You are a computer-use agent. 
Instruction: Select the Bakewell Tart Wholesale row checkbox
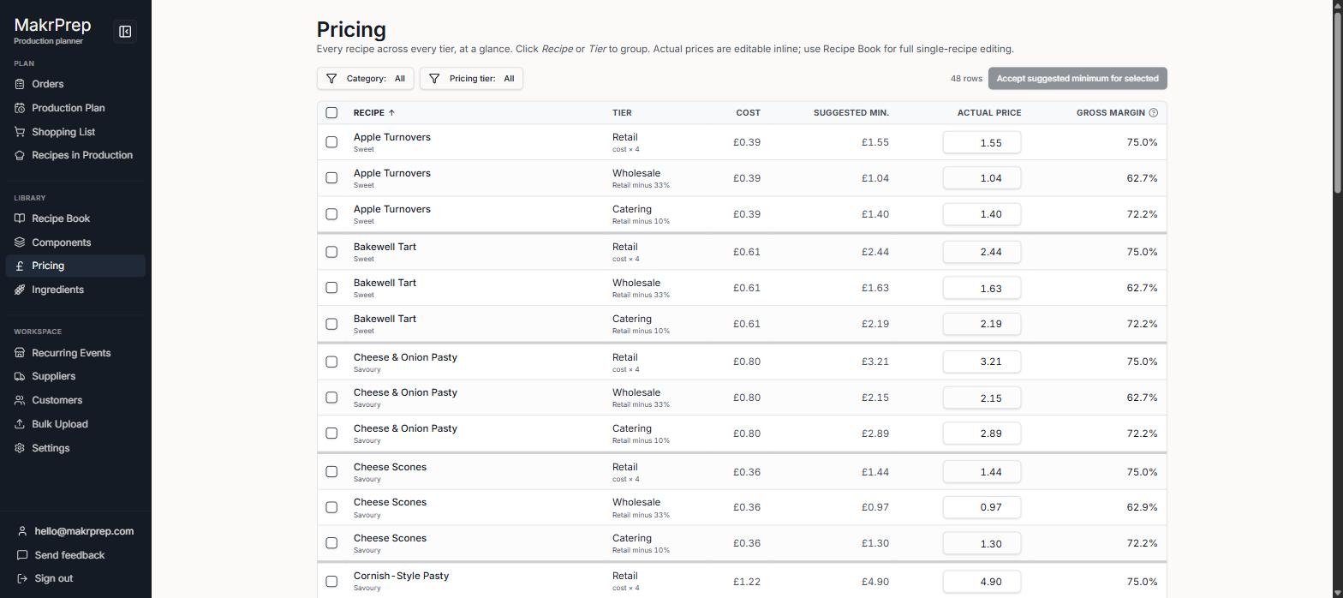click(331, 288)
